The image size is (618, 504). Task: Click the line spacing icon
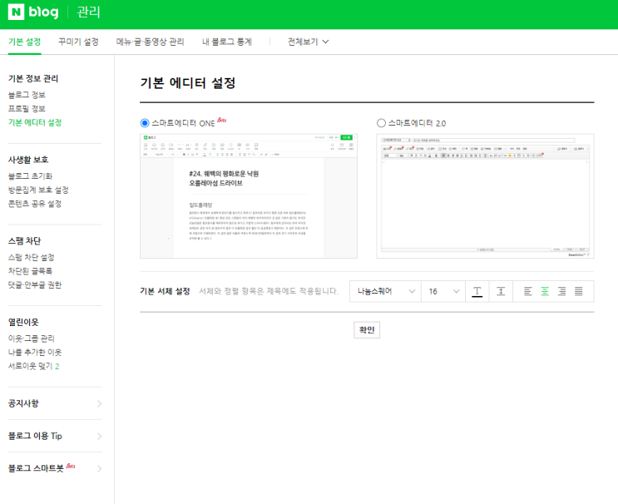(501, 292)
